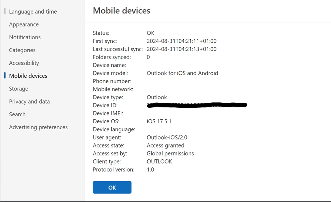Click the OK button

coord(112,187)
